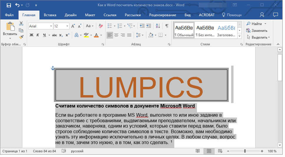Image resolution: width=285 pixels, height=157 pixels.
Task: Click the word count in status bar
Action: (x=44, y=151)
